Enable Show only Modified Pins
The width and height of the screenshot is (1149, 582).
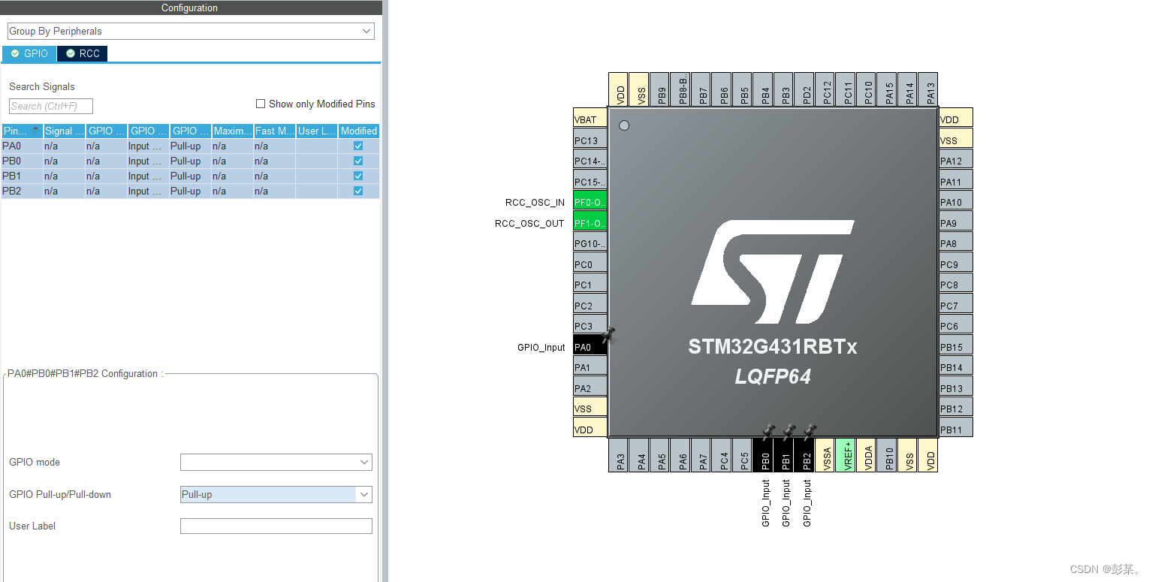(261, 104)
